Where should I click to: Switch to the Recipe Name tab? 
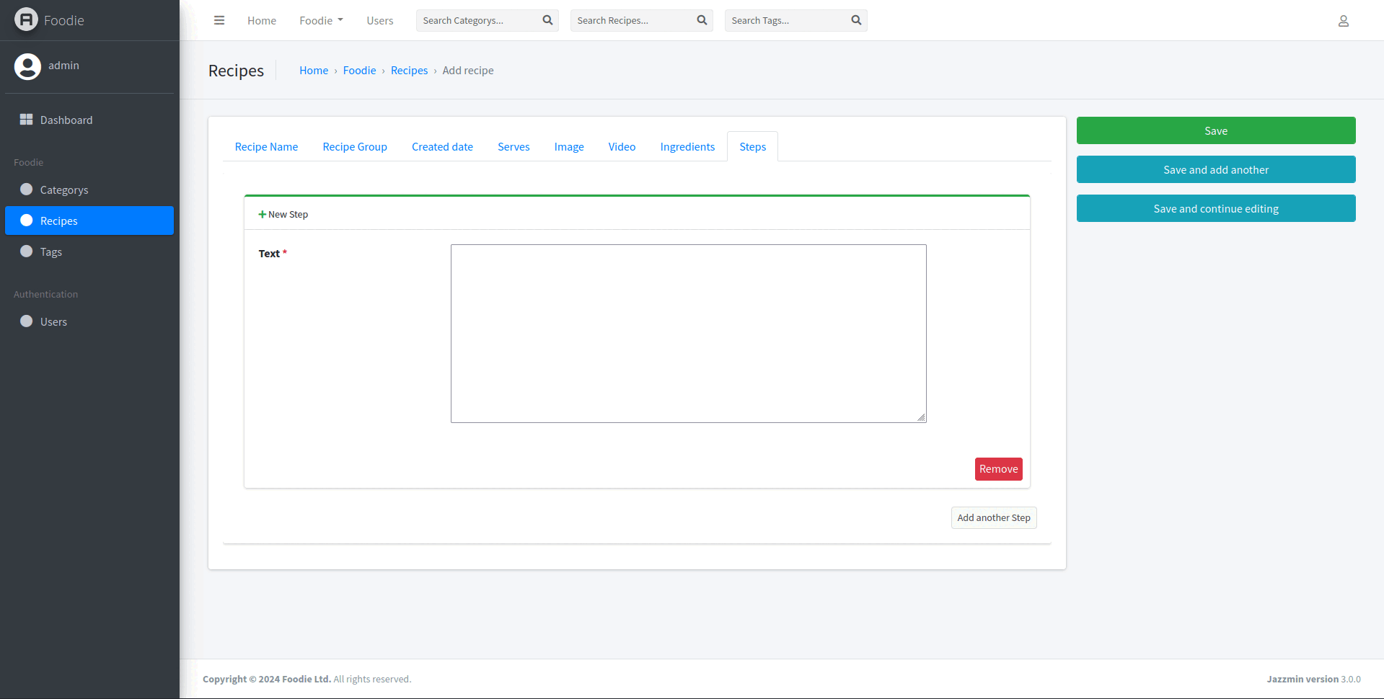tap(266, 147)
